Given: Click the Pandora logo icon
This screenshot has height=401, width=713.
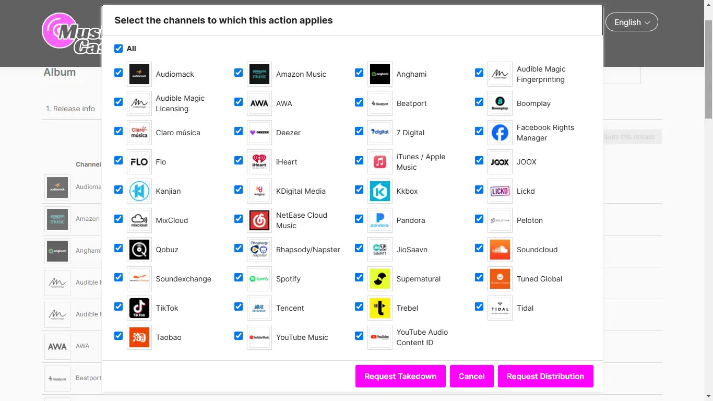Looking at the screenshot, I should click(x=380, y=220).
